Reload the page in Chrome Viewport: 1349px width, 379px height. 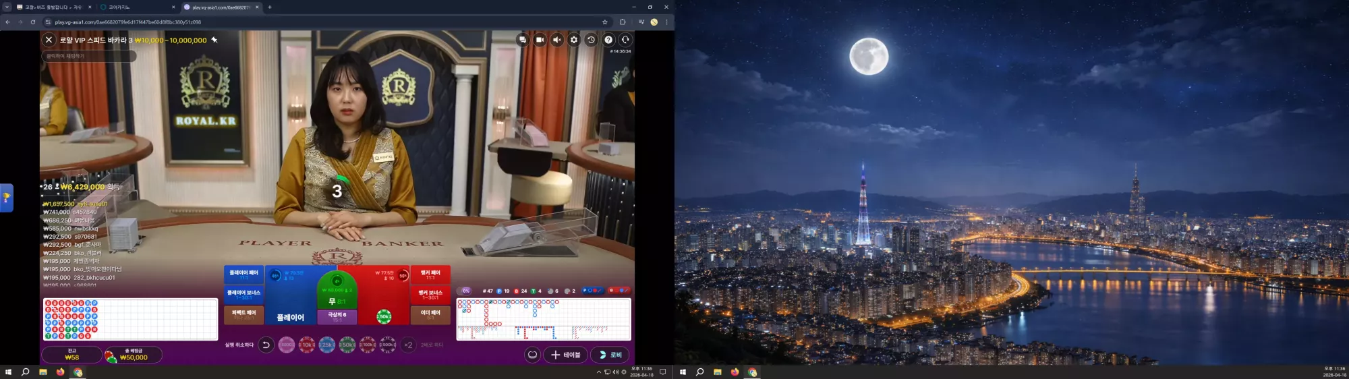(32, 22)
